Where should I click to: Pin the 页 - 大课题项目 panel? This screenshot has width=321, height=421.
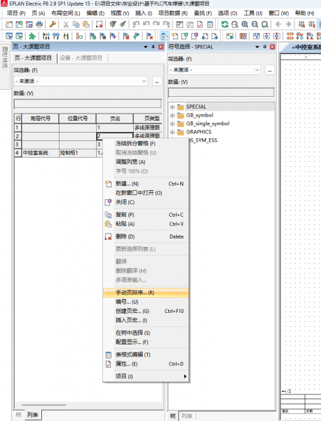coord(153,47)
